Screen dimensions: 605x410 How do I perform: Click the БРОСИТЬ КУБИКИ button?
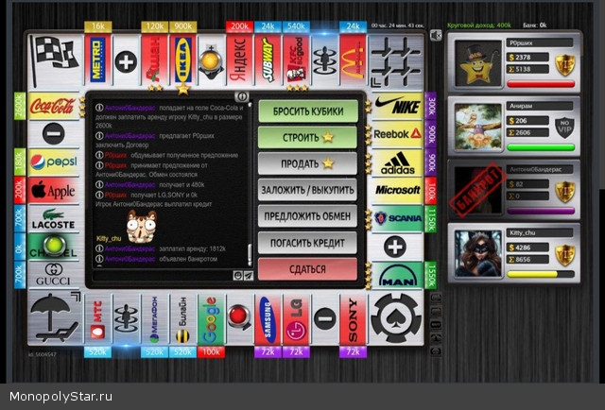tap(308, 111)
